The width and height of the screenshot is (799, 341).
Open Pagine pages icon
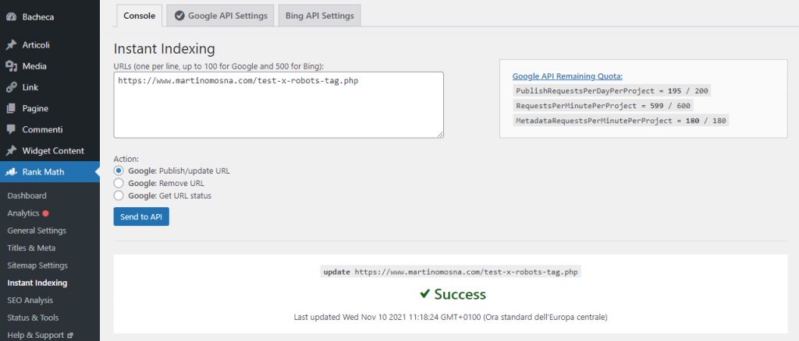pos(11,108)
